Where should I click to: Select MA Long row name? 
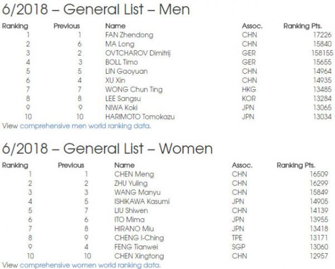(x=120, y=44)
